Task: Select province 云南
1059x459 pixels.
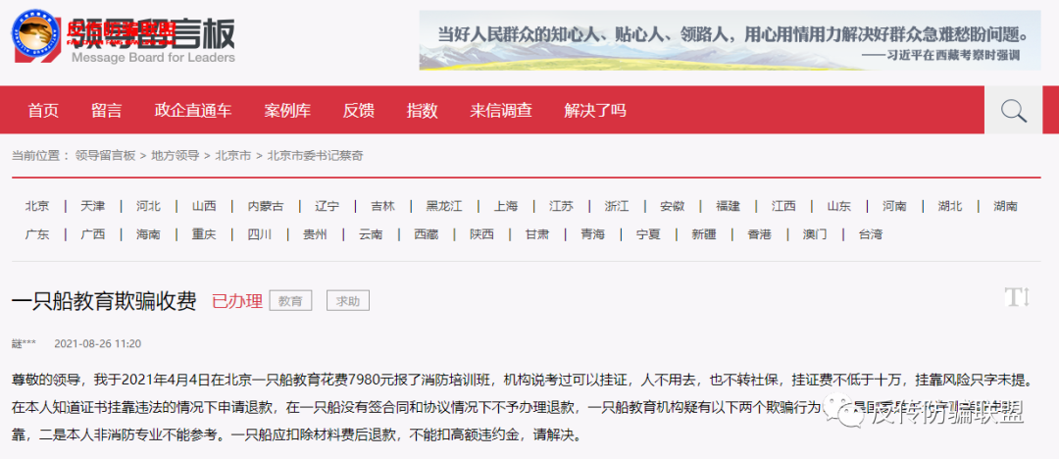Action: click(370, 234)
